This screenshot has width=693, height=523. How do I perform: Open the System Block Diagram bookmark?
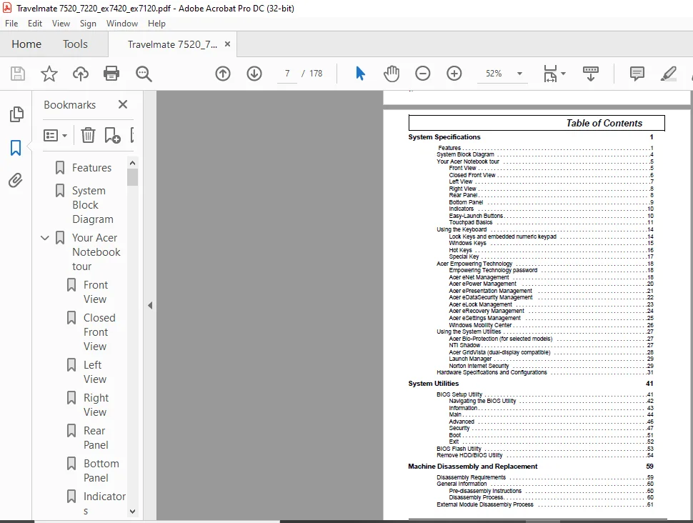click(93, 205)
